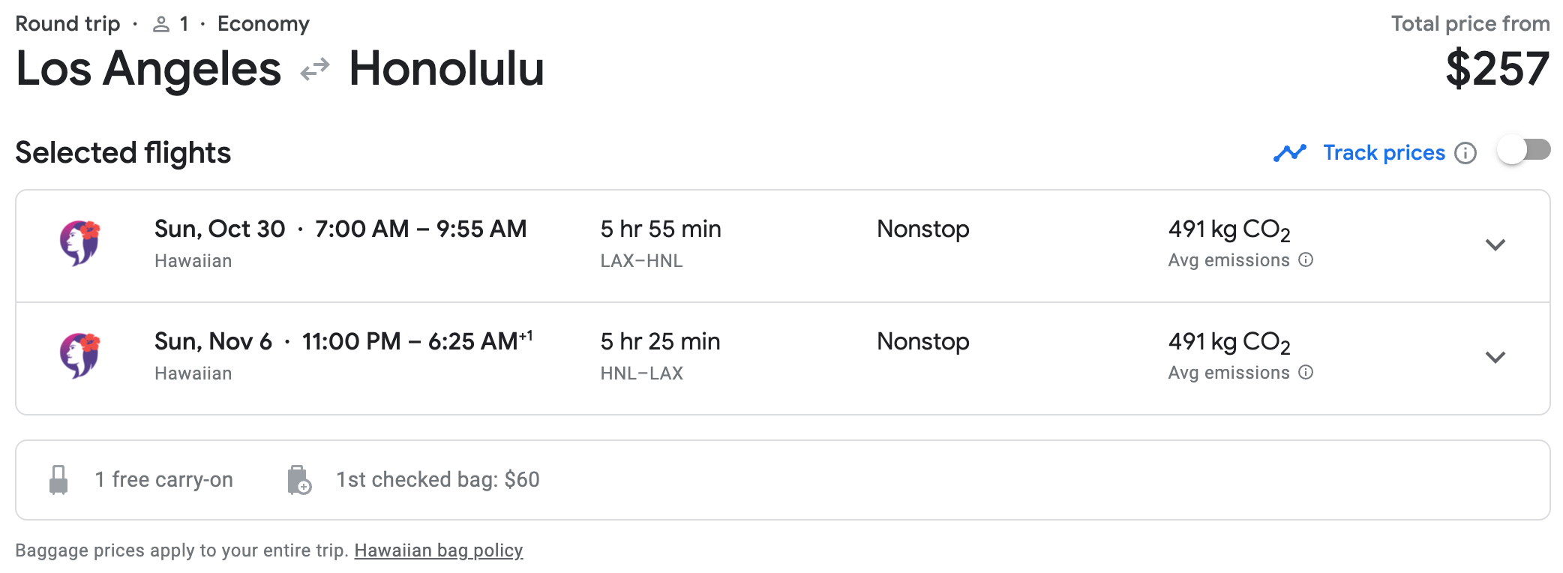Screen dimensions: 1563x573
Task: Open the Track prices info icon
Action: point(1465,153)
